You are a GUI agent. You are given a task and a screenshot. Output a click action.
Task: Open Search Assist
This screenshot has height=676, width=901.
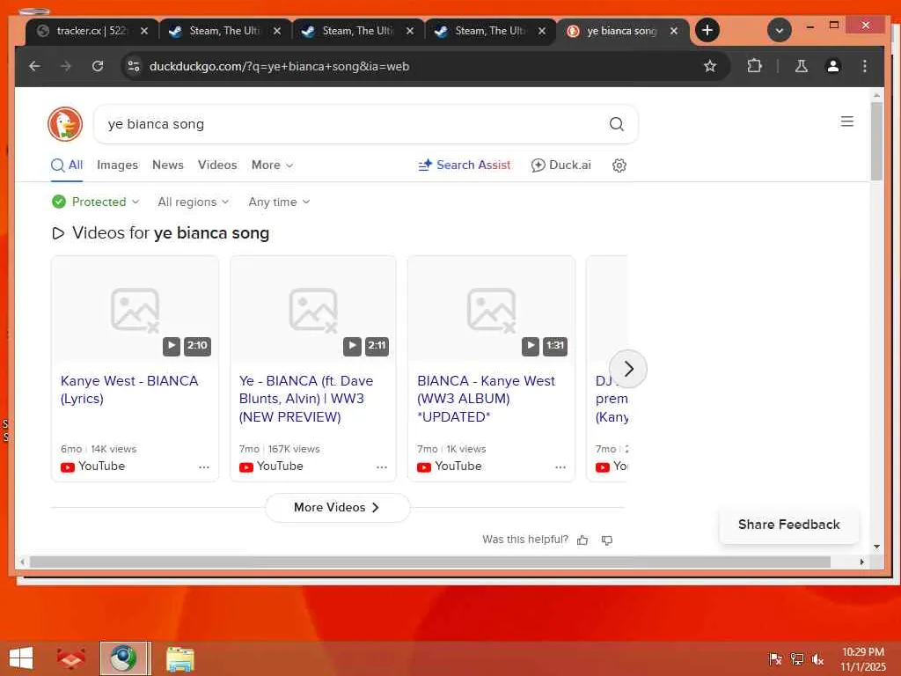(465, 165)
